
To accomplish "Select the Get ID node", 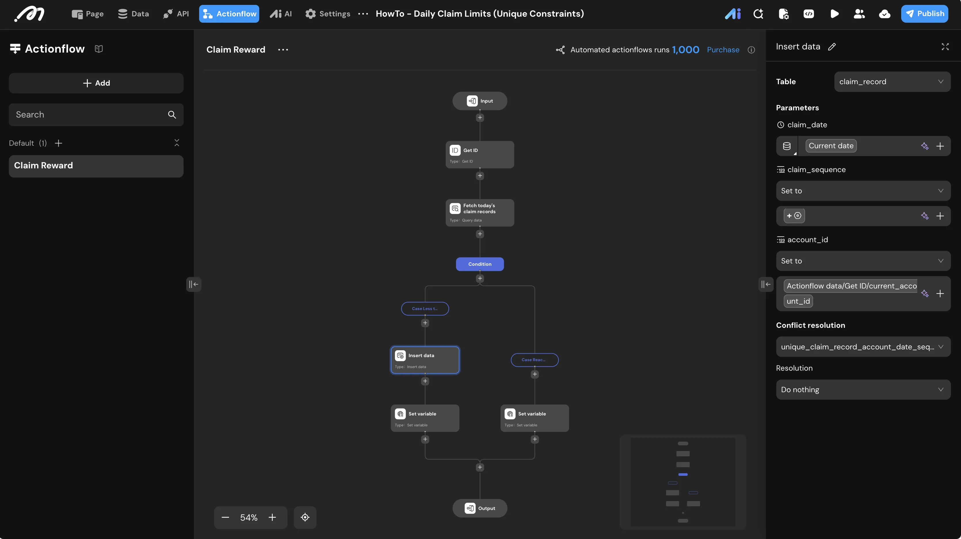I will point(480,155).
